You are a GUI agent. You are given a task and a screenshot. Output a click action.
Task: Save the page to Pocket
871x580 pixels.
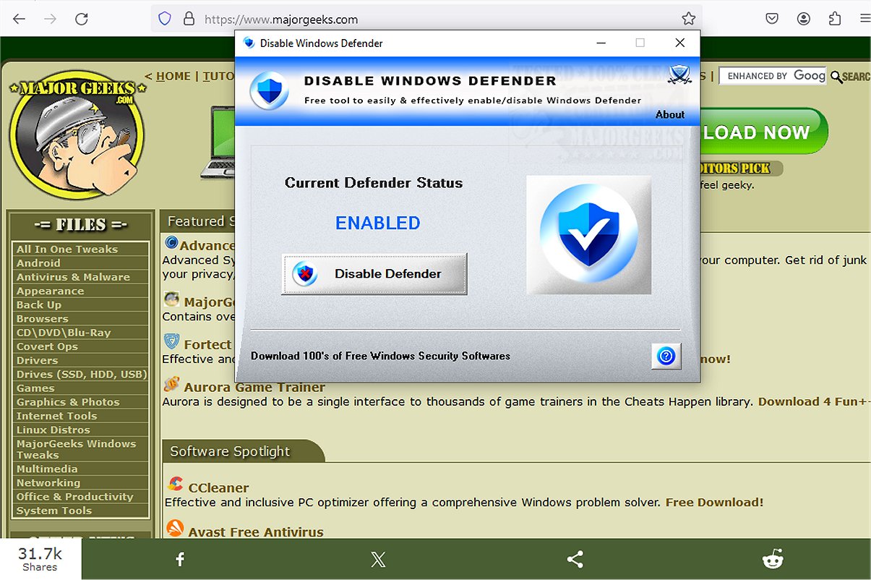tap(772, 18)
